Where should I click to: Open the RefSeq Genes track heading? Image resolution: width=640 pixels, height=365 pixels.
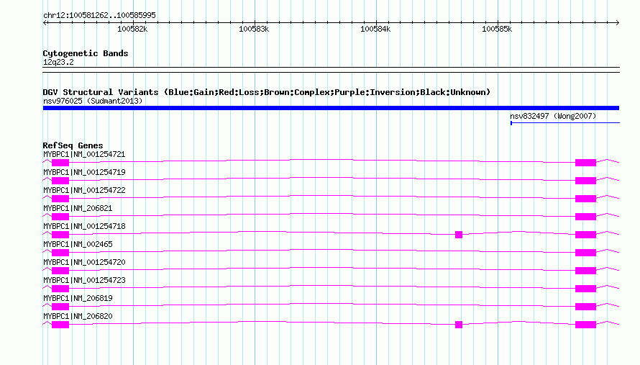(73, 145)
